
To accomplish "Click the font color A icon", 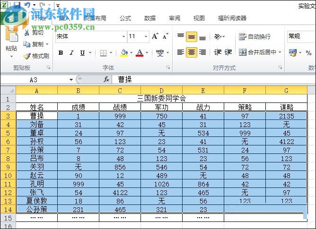I will 140,53.
